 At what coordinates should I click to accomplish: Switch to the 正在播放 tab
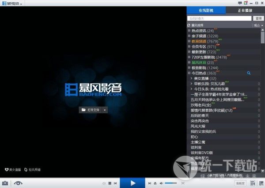click(245, 10)
